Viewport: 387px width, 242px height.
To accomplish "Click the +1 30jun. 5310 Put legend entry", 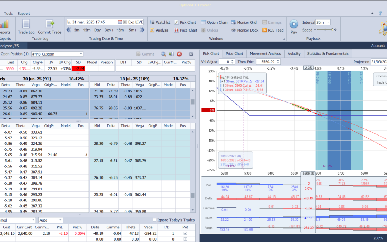I will pos(242,81).
